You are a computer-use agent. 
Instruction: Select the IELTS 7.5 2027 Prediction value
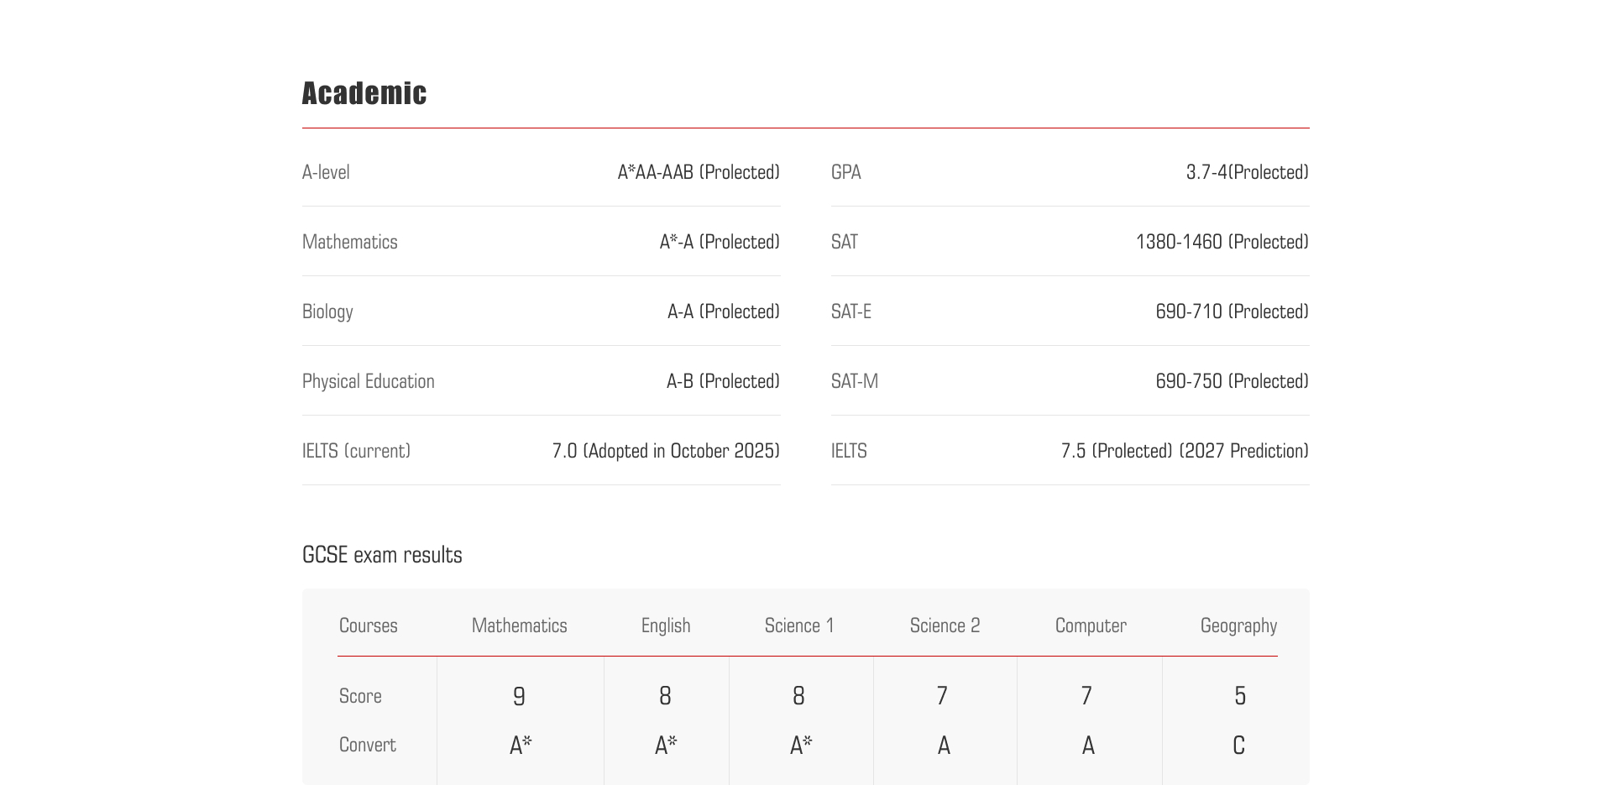(1184, 452)
